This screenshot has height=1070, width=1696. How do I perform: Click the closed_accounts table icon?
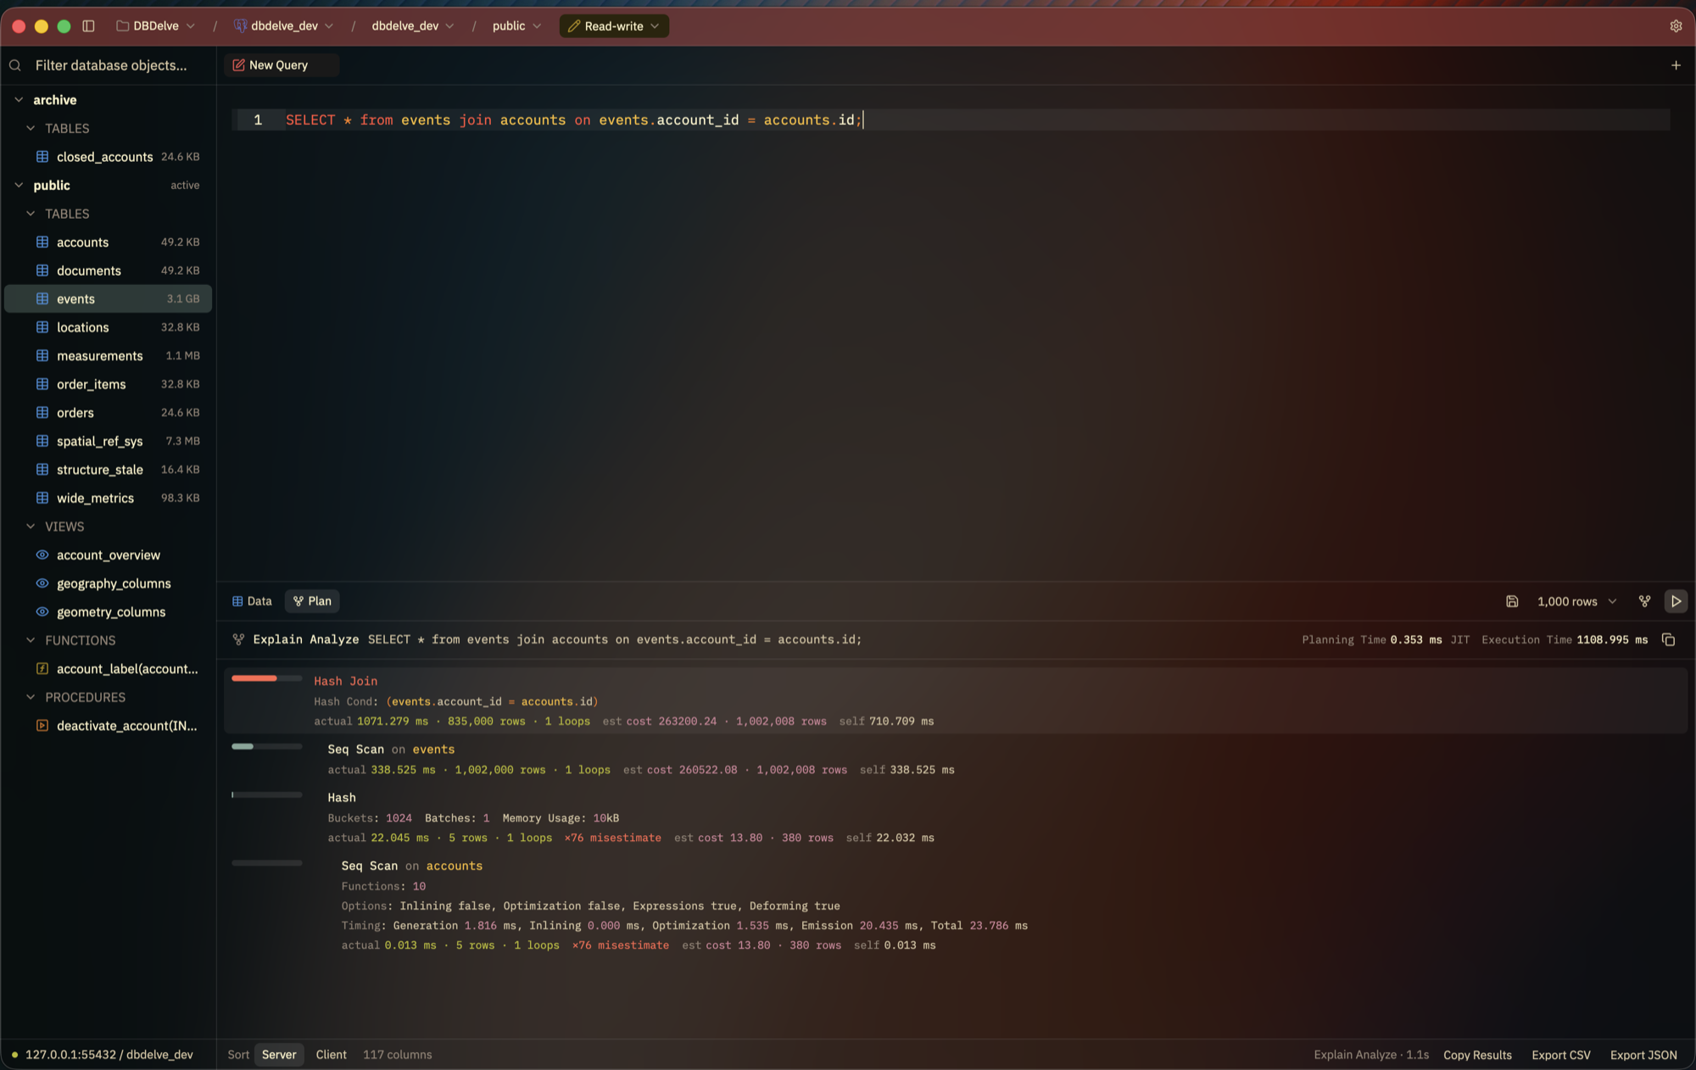click(42, 156)
